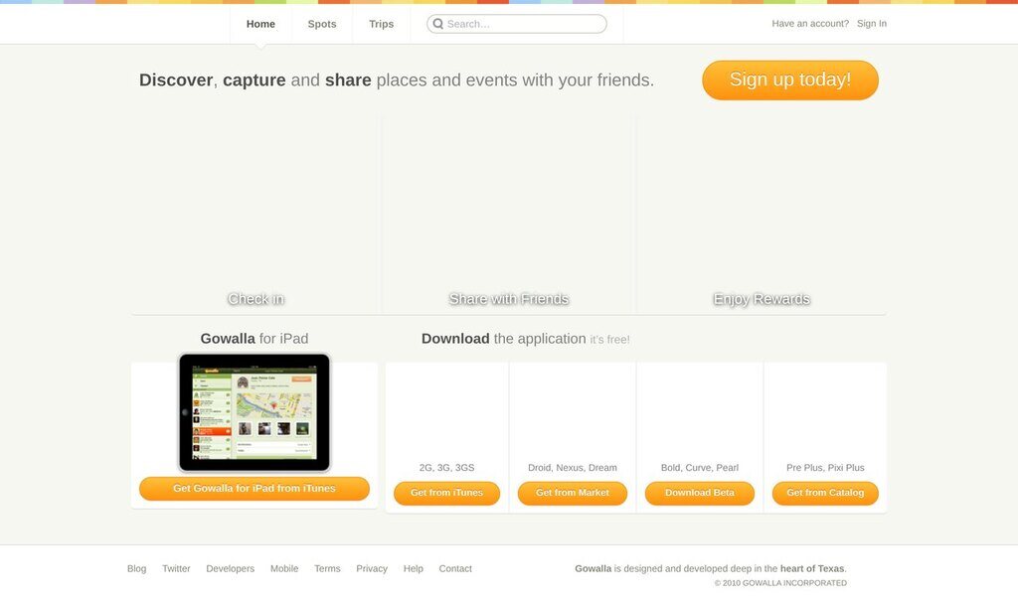This screenshot has width=1018, height=602.
Task: Select the Check in panel label
Action: click(x=255, y=299)
